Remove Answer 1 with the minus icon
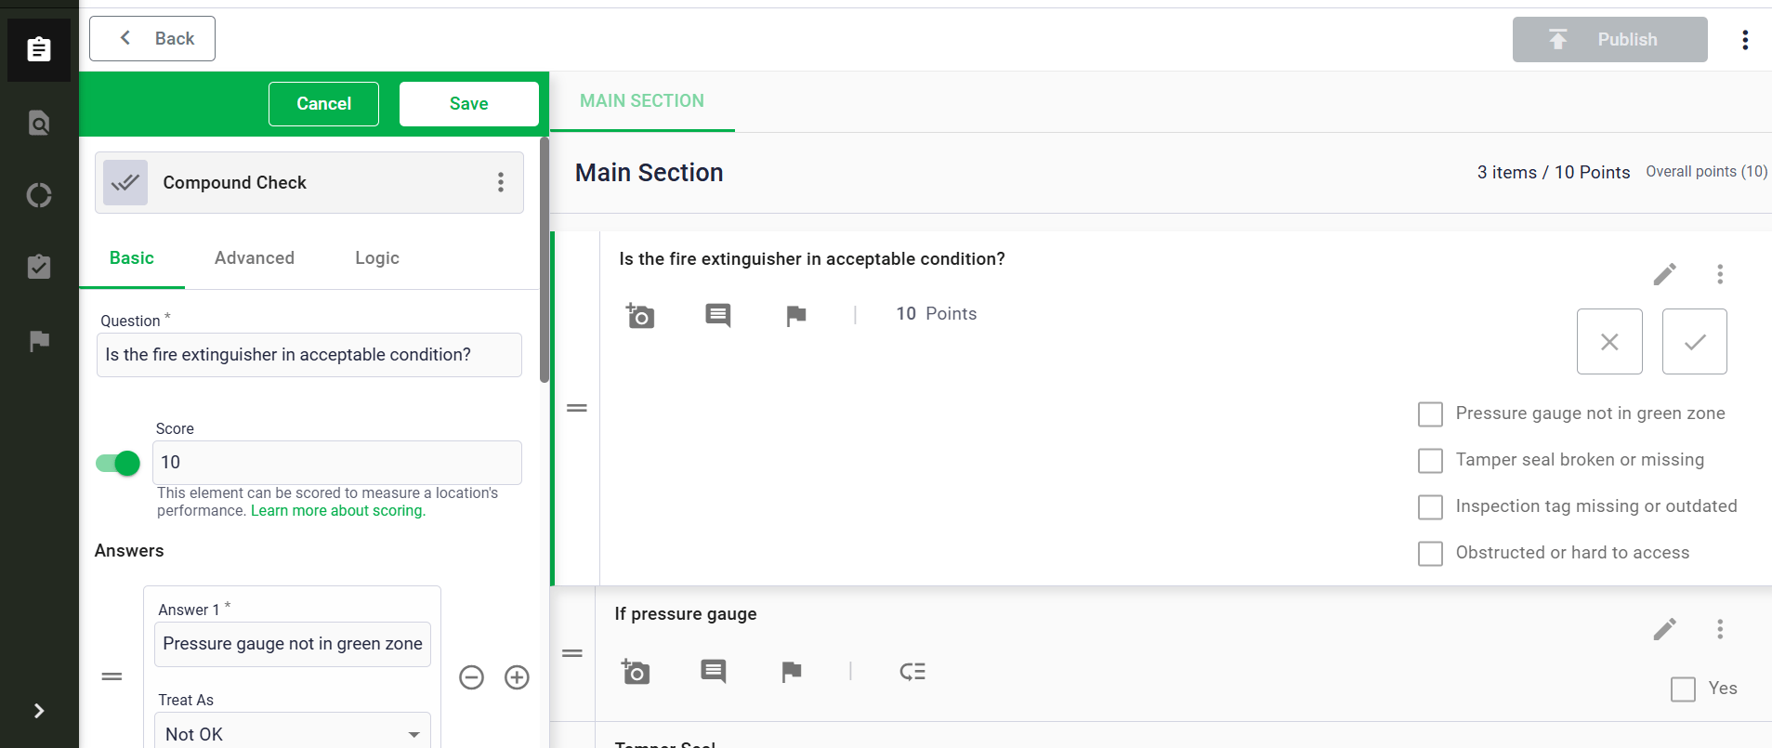This screenshot has height=748, width=1772. pos(471,677)
